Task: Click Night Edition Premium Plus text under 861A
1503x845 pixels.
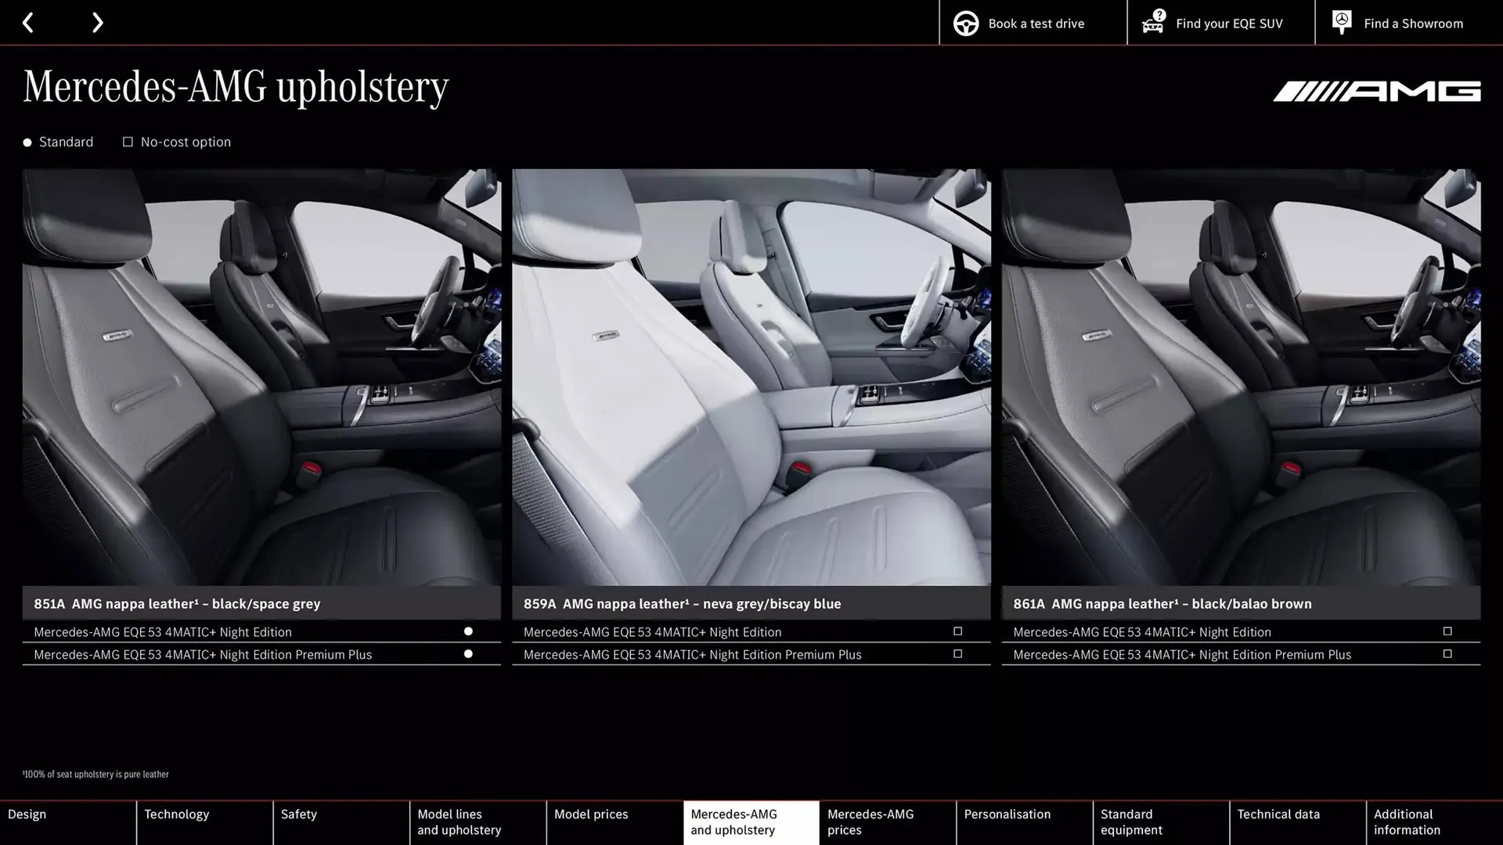Action: (1182, 655)
